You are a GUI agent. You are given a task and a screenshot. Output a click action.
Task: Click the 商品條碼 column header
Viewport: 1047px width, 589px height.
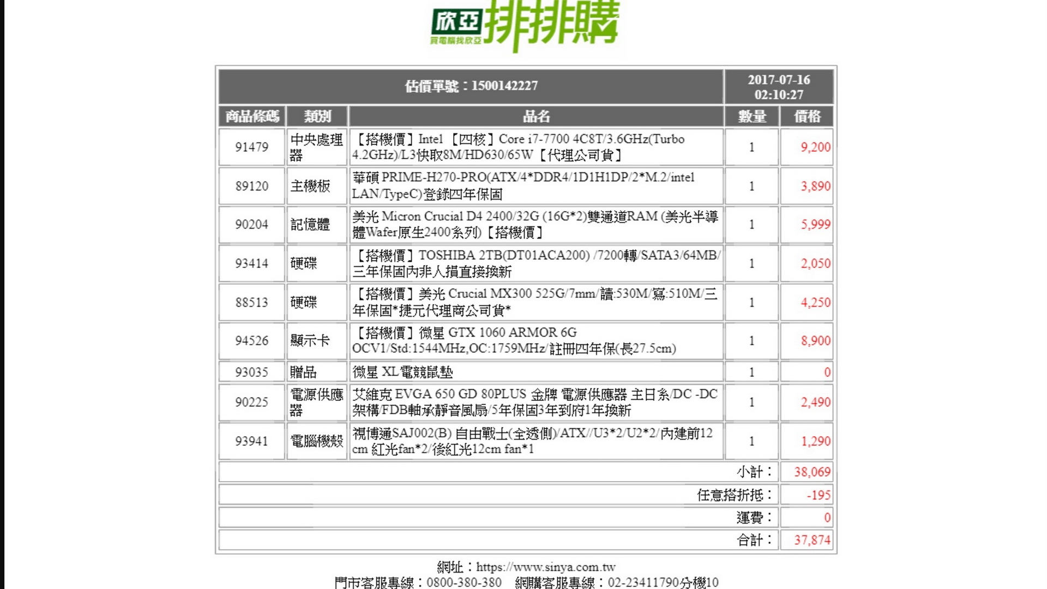(252, 116)
